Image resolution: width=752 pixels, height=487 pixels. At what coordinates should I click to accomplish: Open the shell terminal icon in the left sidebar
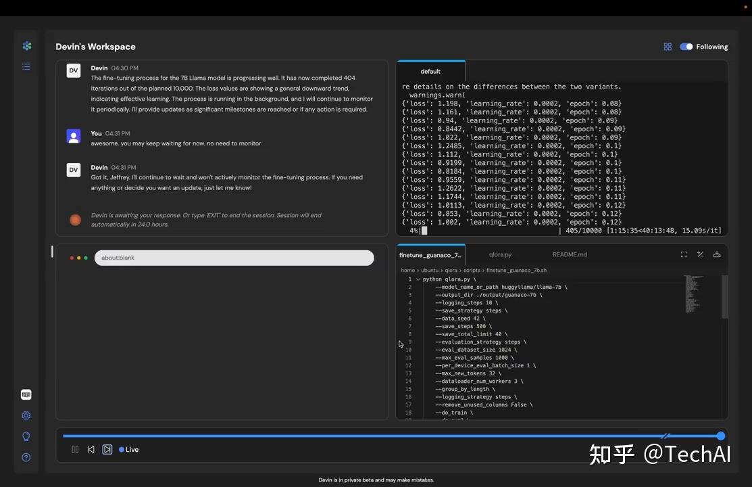click(x=26, y=395)
